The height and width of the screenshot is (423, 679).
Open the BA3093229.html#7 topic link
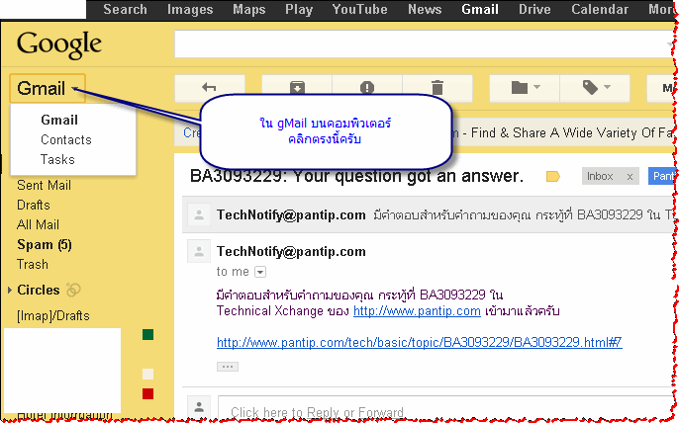pos(420,343)
